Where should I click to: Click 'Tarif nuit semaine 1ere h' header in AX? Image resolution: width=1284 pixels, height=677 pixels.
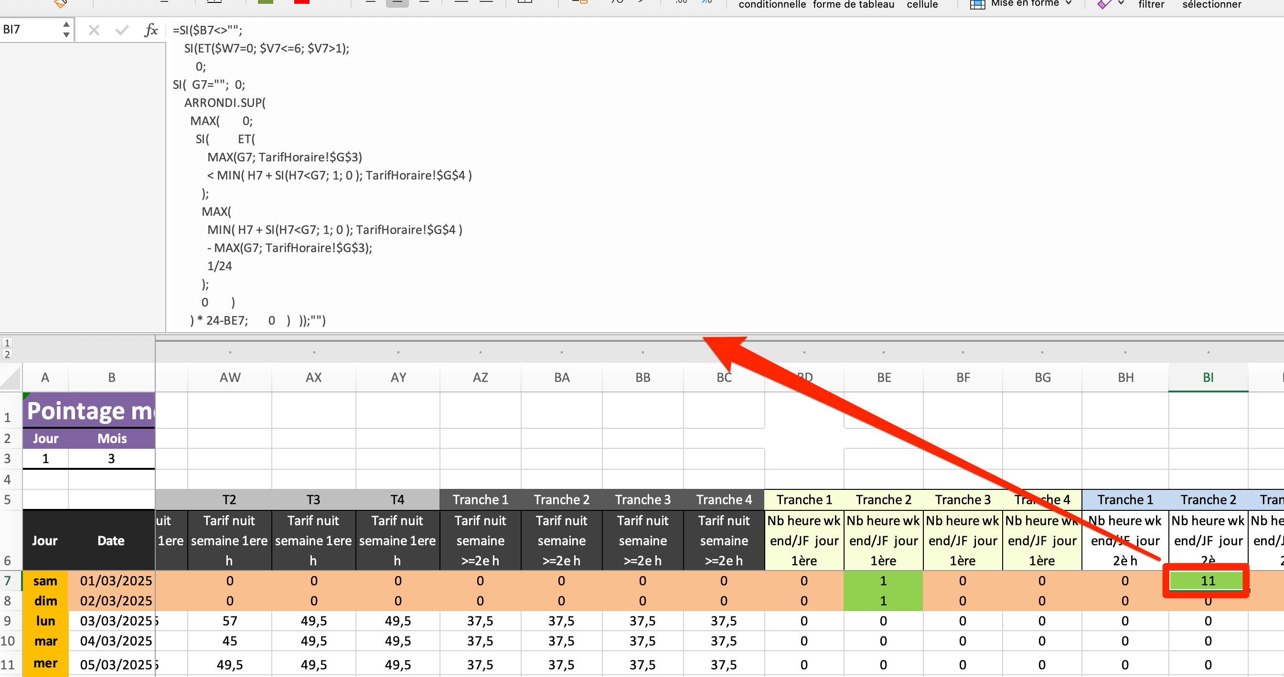click(313, 540)
